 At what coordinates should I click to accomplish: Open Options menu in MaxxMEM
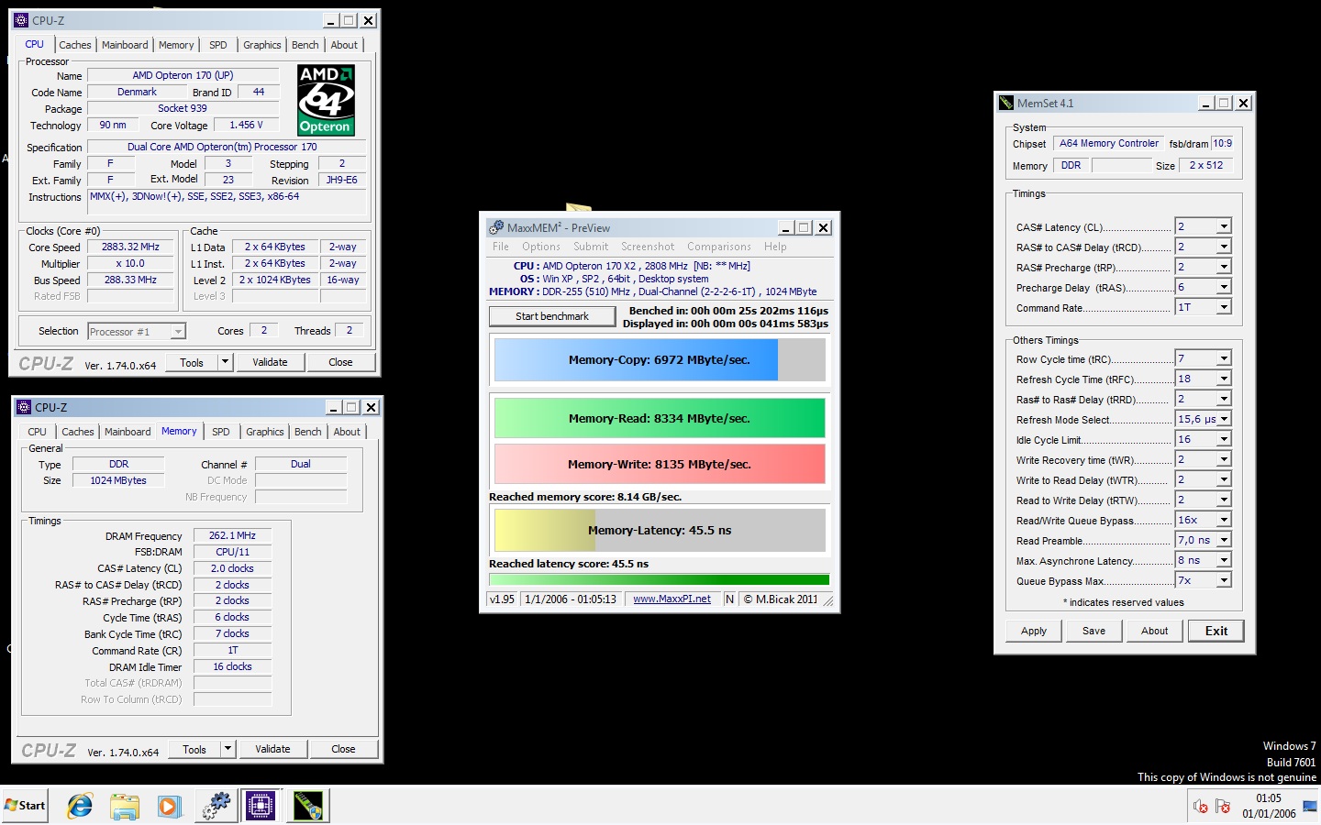click(x=541, y=247)
